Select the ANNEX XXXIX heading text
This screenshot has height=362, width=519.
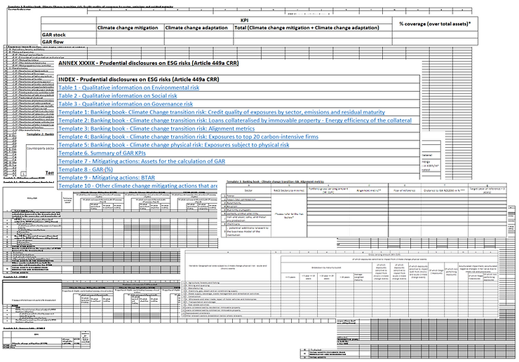point(148,63)
